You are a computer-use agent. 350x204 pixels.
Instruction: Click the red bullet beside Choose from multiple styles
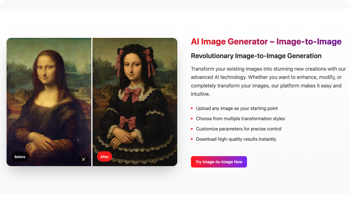(x=192, y=119)
